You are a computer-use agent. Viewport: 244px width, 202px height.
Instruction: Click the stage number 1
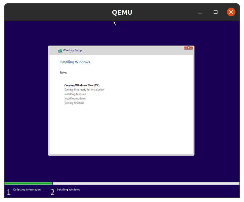[9, 192]
